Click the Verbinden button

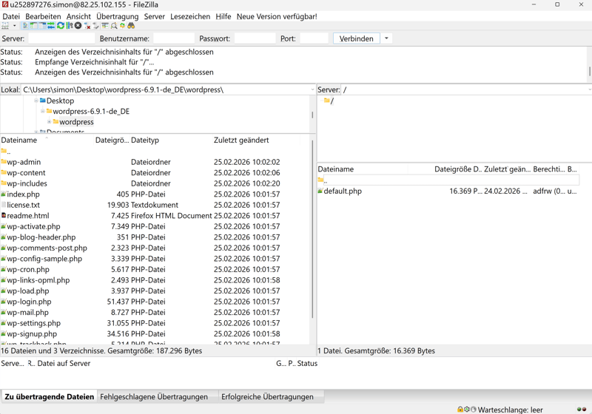pos(356,38)
